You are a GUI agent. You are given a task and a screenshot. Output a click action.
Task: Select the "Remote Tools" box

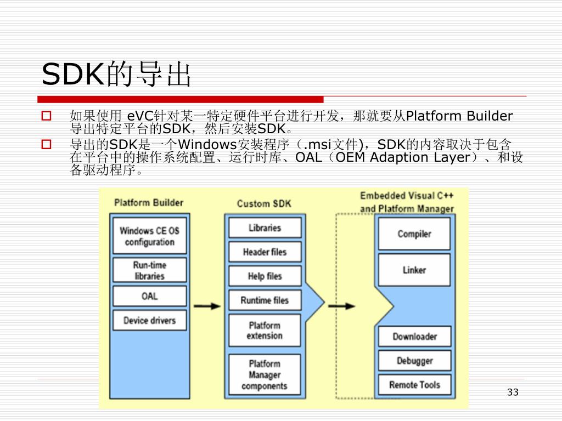click(x=415, y=385)
